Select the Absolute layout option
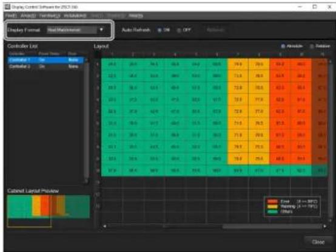The width and height of the screenshot is (336, 252). coord(283,46)
